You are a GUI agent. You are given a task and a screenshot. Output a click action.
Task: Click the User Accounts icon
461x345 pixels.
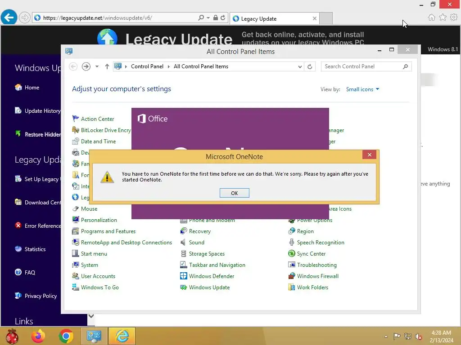point(76,276)
